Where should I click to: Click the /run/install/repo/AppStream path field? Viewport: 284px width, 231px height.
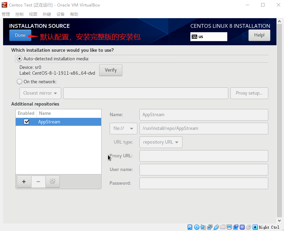pyautogui.click(x=204, y=129)
